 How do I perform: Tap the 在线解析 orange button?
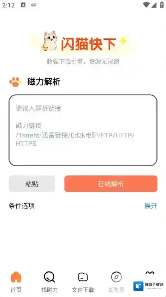[x=111, y=184]
